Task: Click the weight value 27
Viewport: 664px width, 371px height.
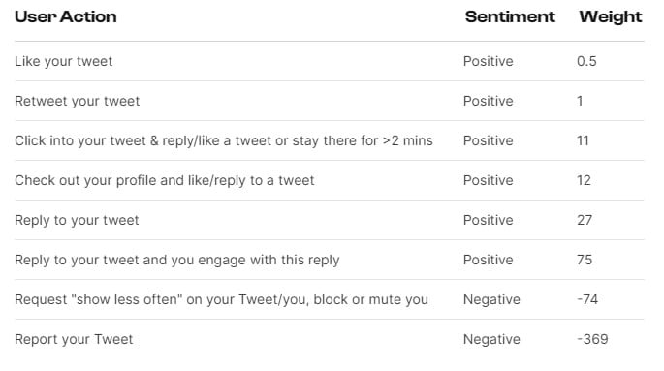Action: click(x=585, y=220)
